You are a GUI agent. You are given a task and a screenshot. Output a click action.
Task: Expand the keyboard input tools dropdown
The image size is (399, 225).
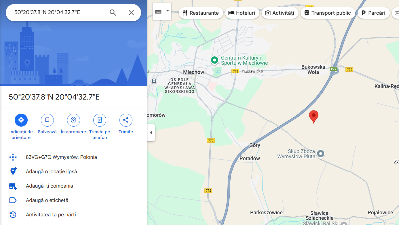click(168, 11)
